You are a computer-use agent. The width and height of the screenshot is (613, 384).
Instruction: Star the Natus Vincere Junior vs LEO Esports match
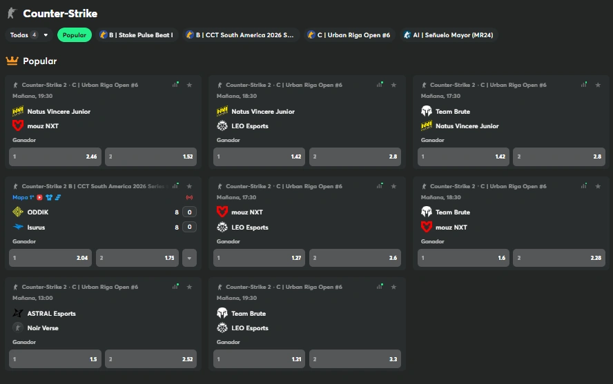coord(393,85)
